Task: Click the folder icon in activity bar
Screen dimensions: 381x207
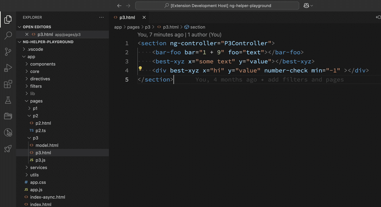Action: coord(8,116)
